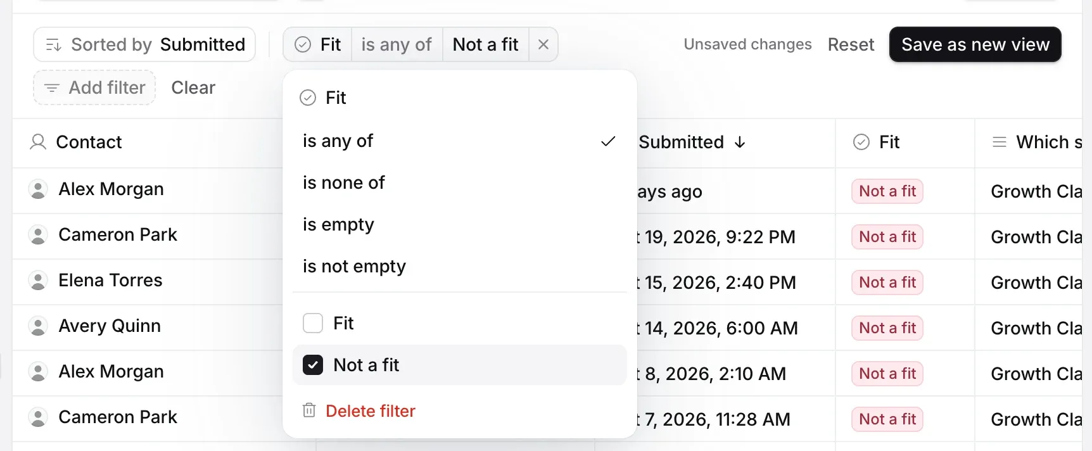The height and width of the screenshot is (451, 1092).
Task: Click Elena Torres avatar icon
Action: click(x=38, y=280)
